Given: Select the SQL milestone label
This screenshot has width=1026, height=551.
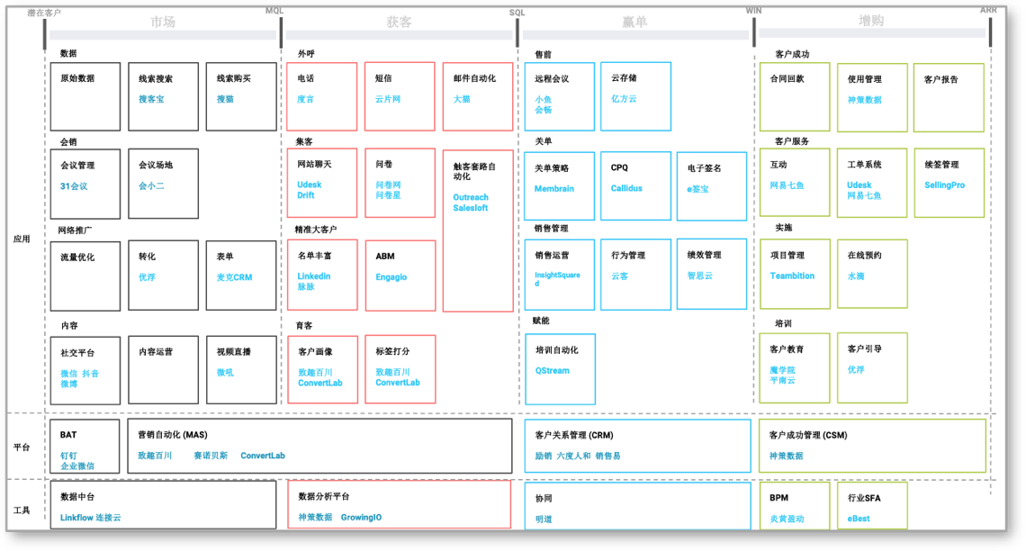Looking at the screenshot, I should [x=517, y=14].
